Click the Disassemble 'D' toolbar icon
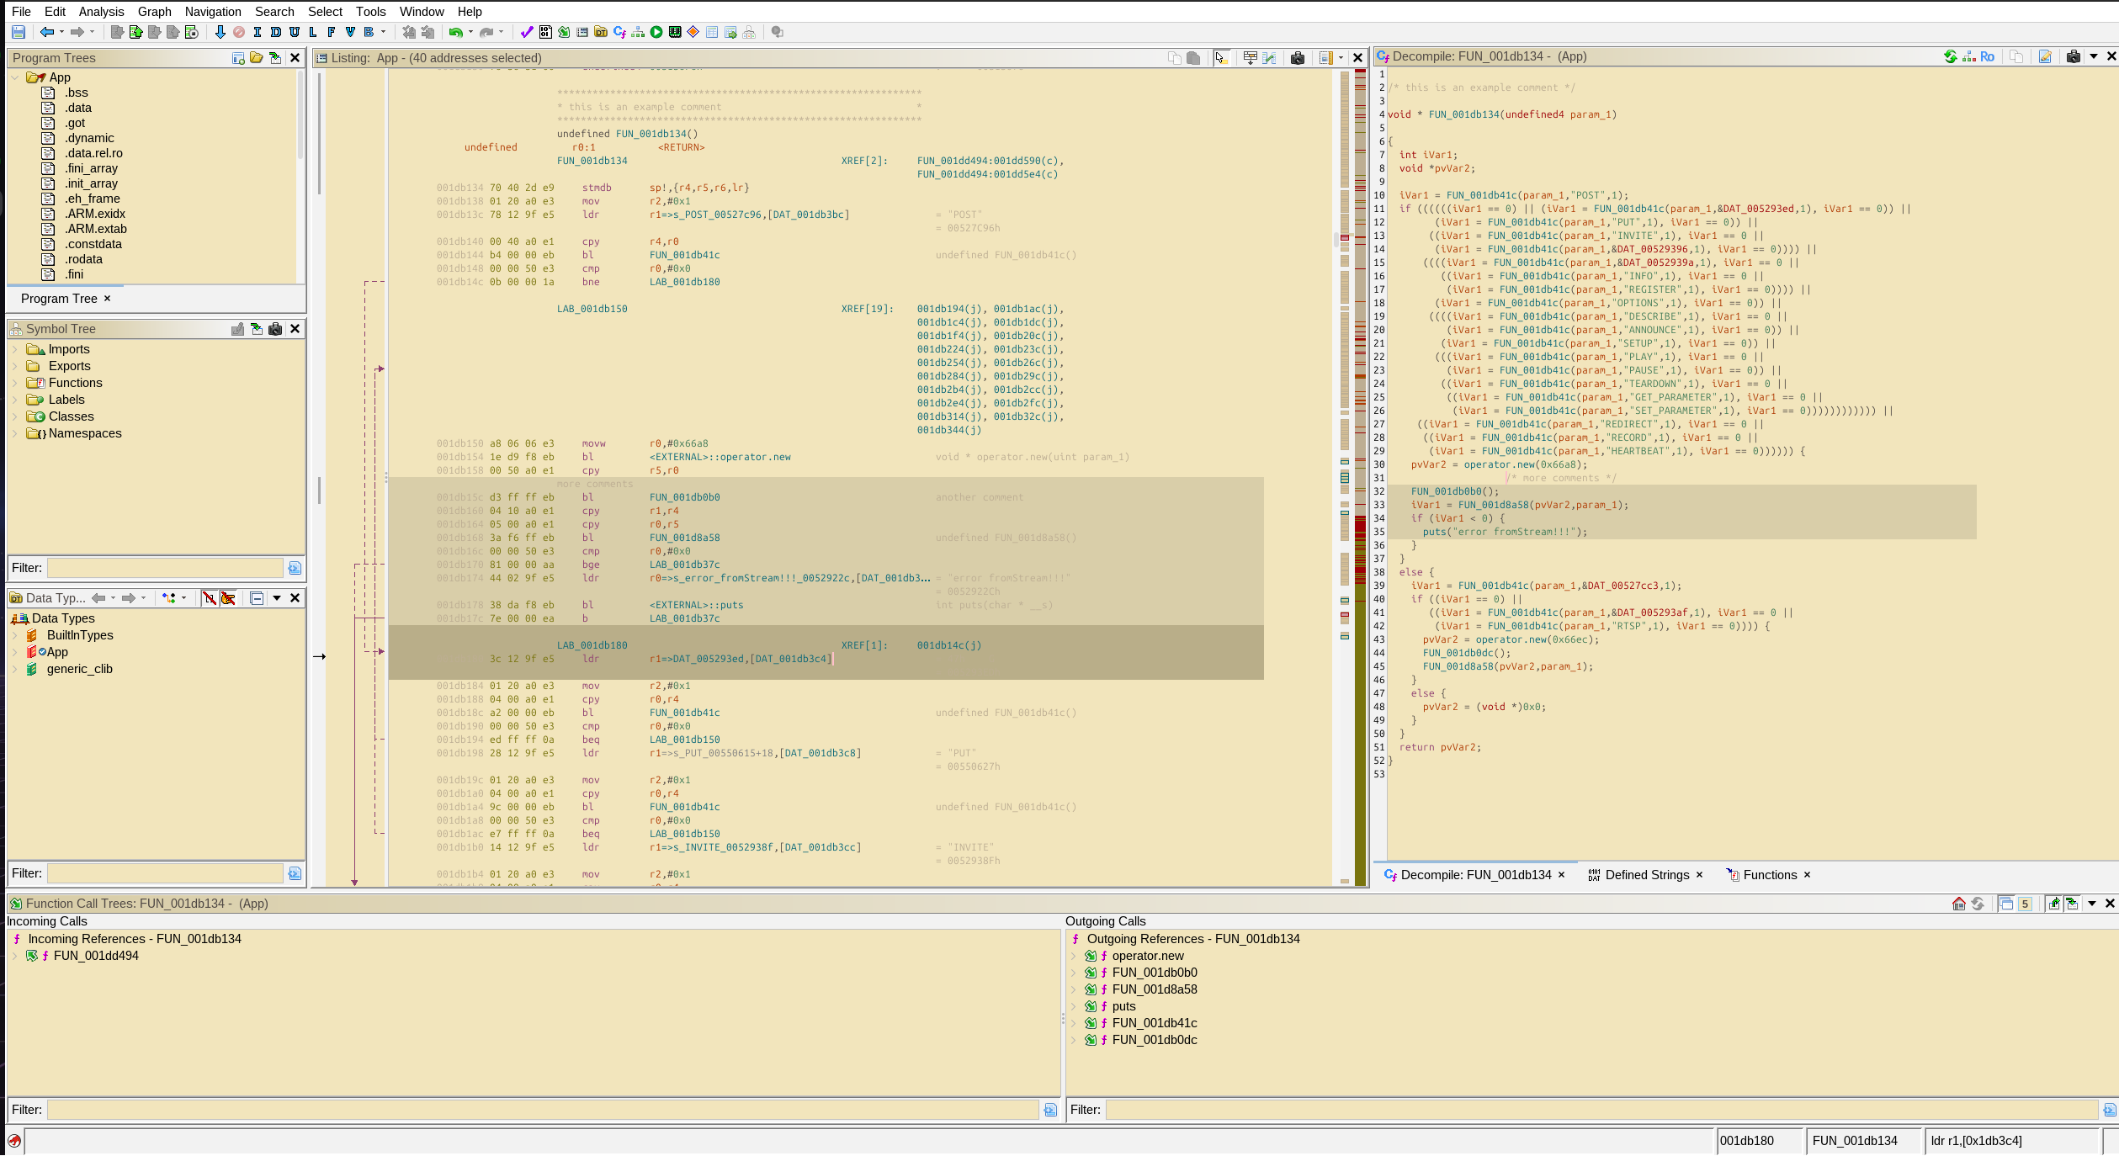The width and height of the screenshot is (2119, 1156). coord(275,32)
